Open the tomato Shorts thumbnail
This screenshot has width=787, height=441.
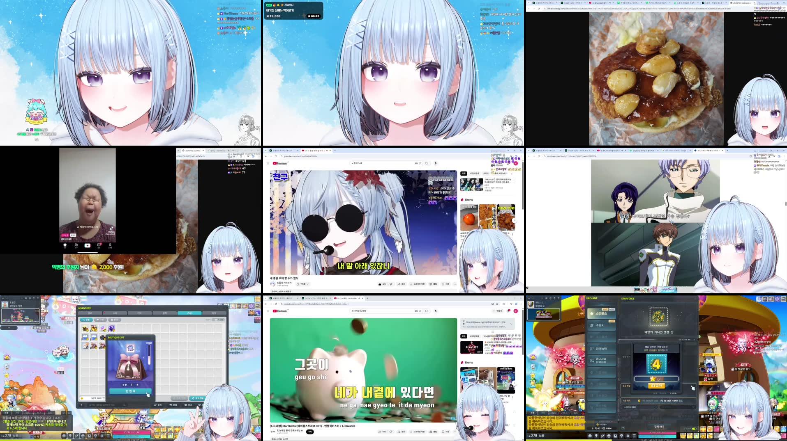coord(469,217)
